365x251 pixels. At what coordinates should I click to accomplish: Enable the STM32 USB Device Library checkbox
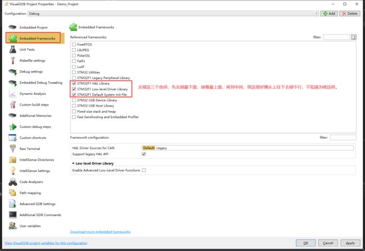pos(74,100)
